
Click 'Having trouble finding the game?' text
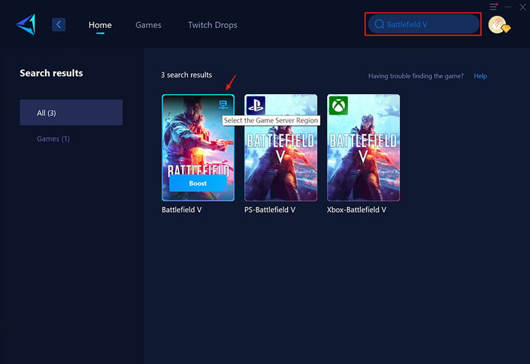click(x=416, y=76)
